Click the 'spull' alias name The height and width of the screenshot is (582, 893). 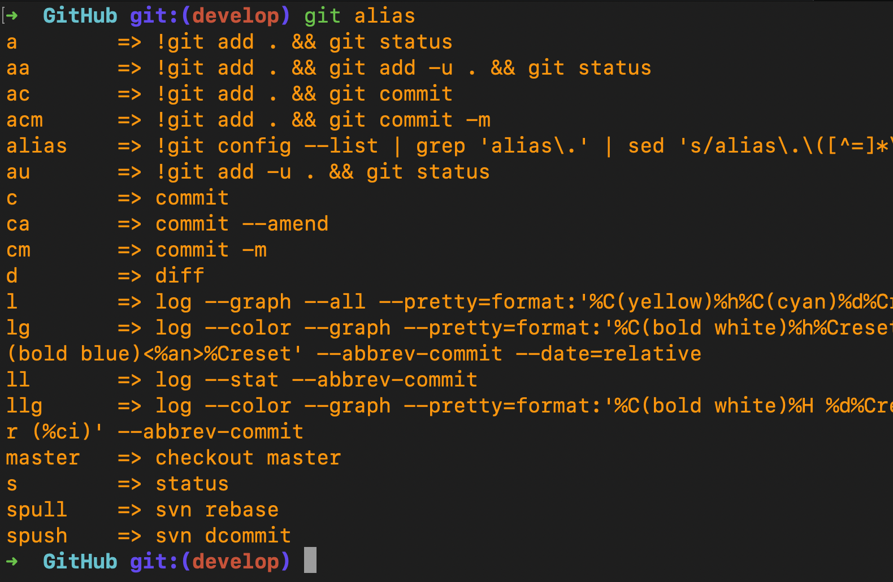click(37, 510)
